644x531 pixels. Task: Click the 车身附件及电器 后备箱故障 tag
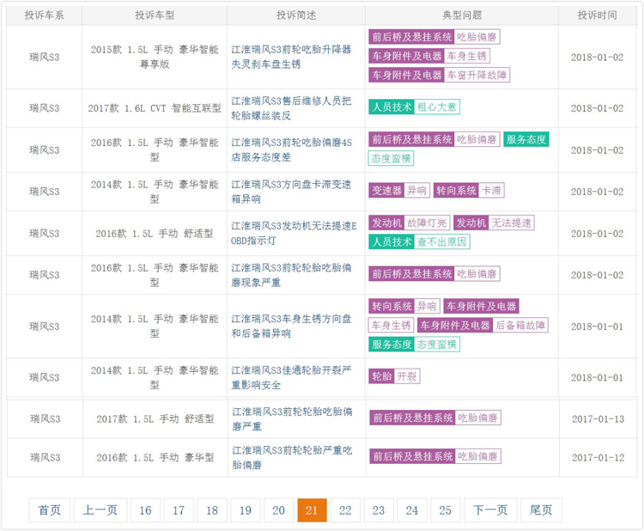(483, 326)
